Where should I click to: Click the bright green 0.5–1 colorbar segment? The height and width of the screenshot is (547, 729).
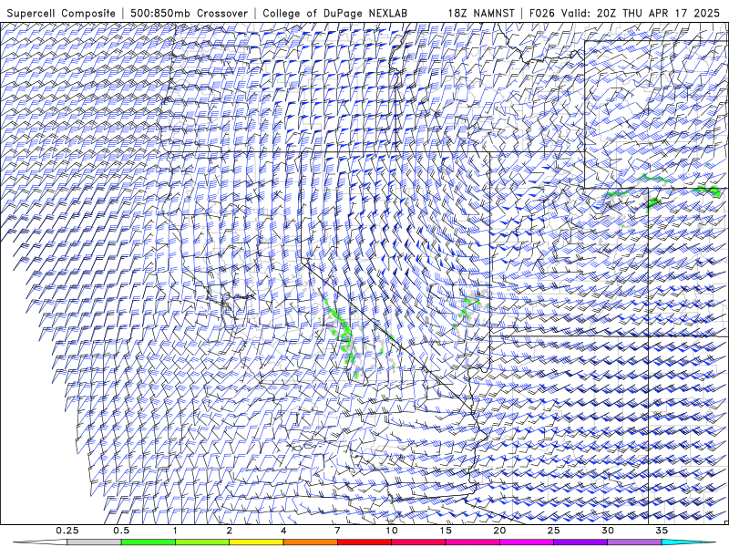click(149, 542)
